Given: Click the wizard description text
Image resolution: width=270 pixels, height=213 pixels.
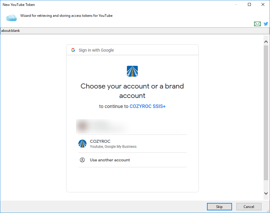Looking at the screenshot, I should 66,16.
